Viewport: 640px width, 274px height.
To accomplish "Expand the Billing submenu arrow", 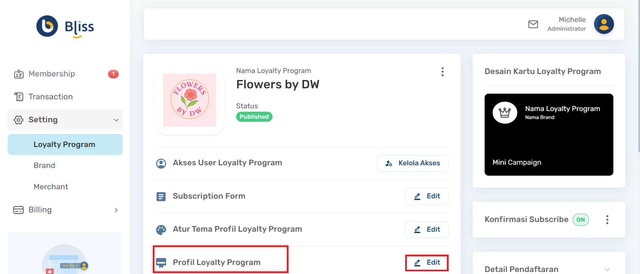I will 116,210.
